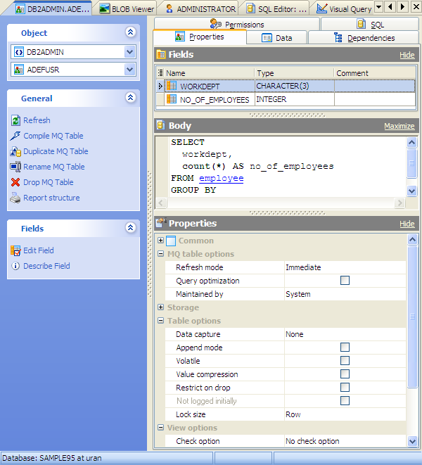
Task: Expand the Storage properties group
Action: click(161, 307)
